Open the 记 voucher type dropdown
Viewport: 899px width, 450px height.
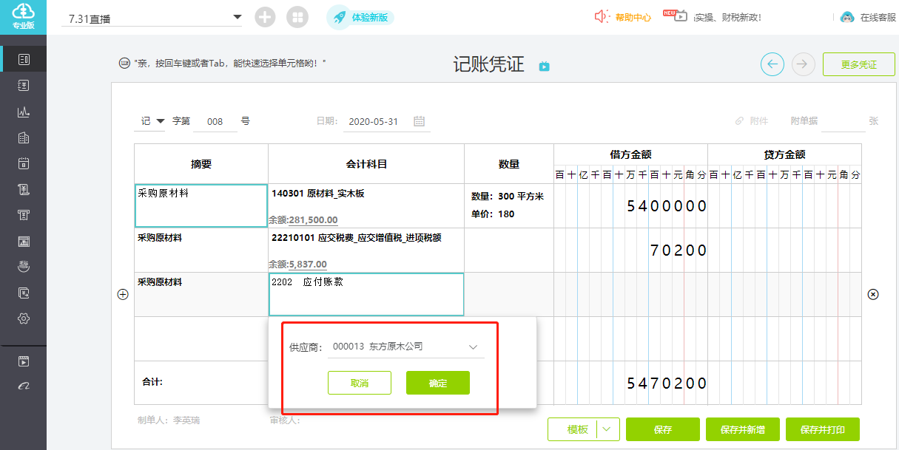pos(151,121)
